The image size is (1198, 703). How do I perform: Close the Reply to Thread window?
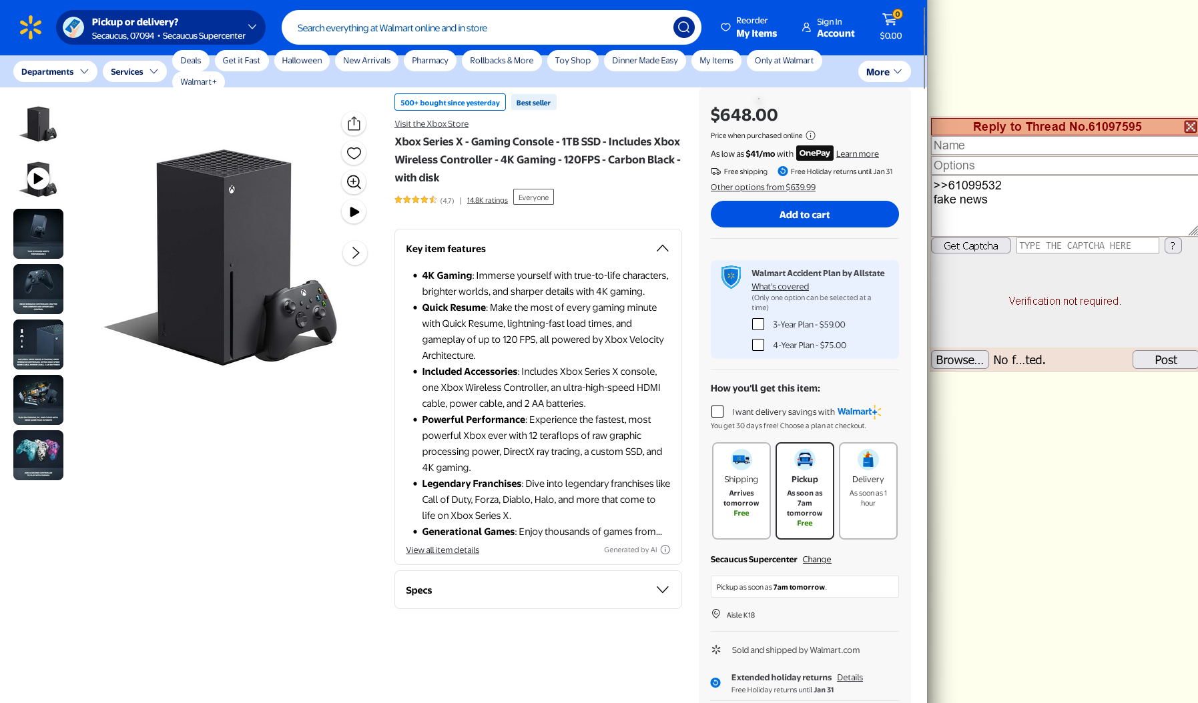tap(1190, 127)
